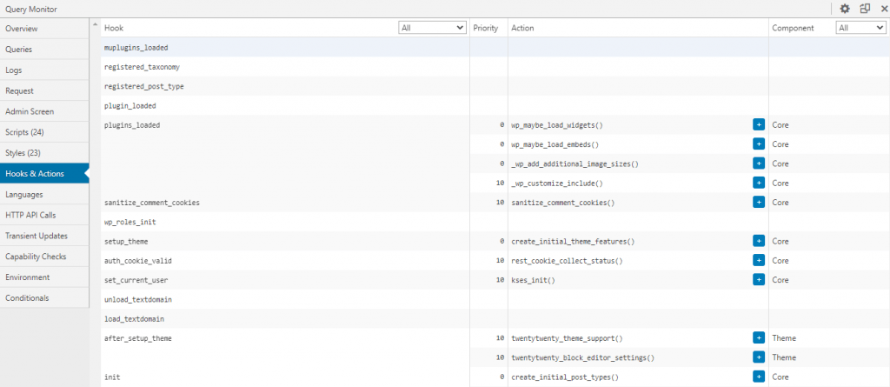Image resolution: width=890 pixels, height=387 pixels.
Task: Select the registered_taxonomy hook
Action: [142, 67]
